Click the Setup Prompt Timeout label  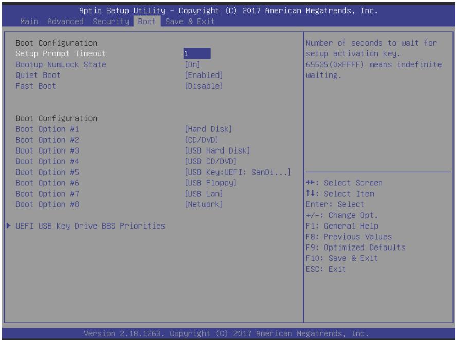61,54
